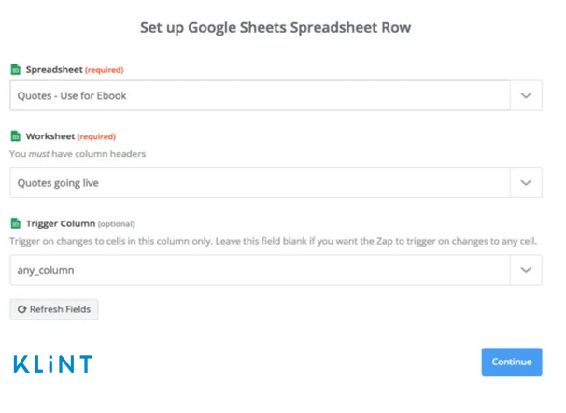
Task: Expand the Spreadsheet dropdown chevron
Action: 526,95
